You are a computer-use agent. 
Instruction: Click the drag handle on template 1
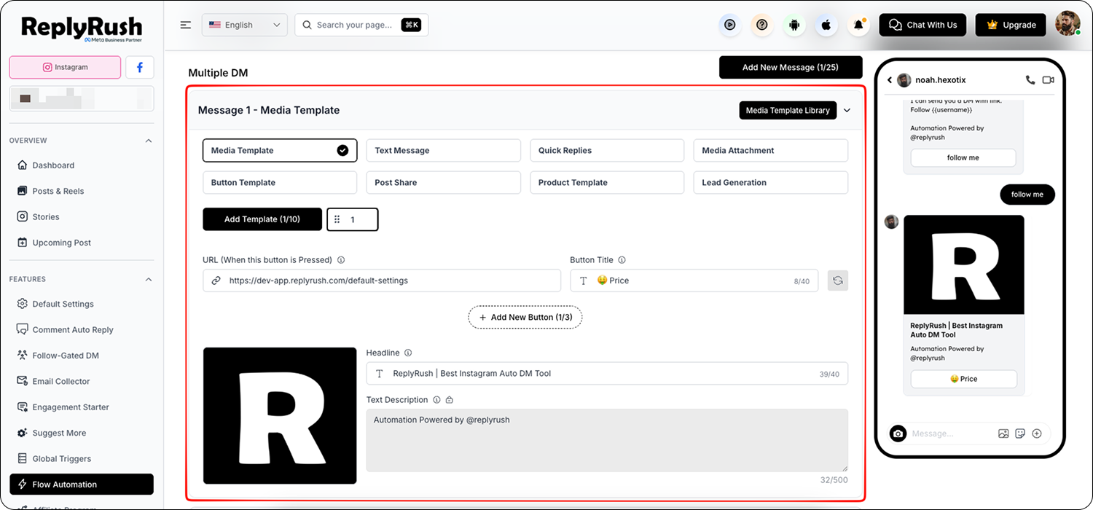click(337, 219)
